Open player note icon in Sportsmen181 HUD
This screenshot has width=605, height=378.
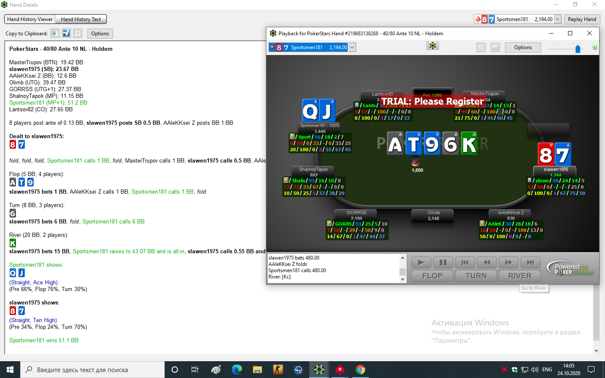click(292, 136)
